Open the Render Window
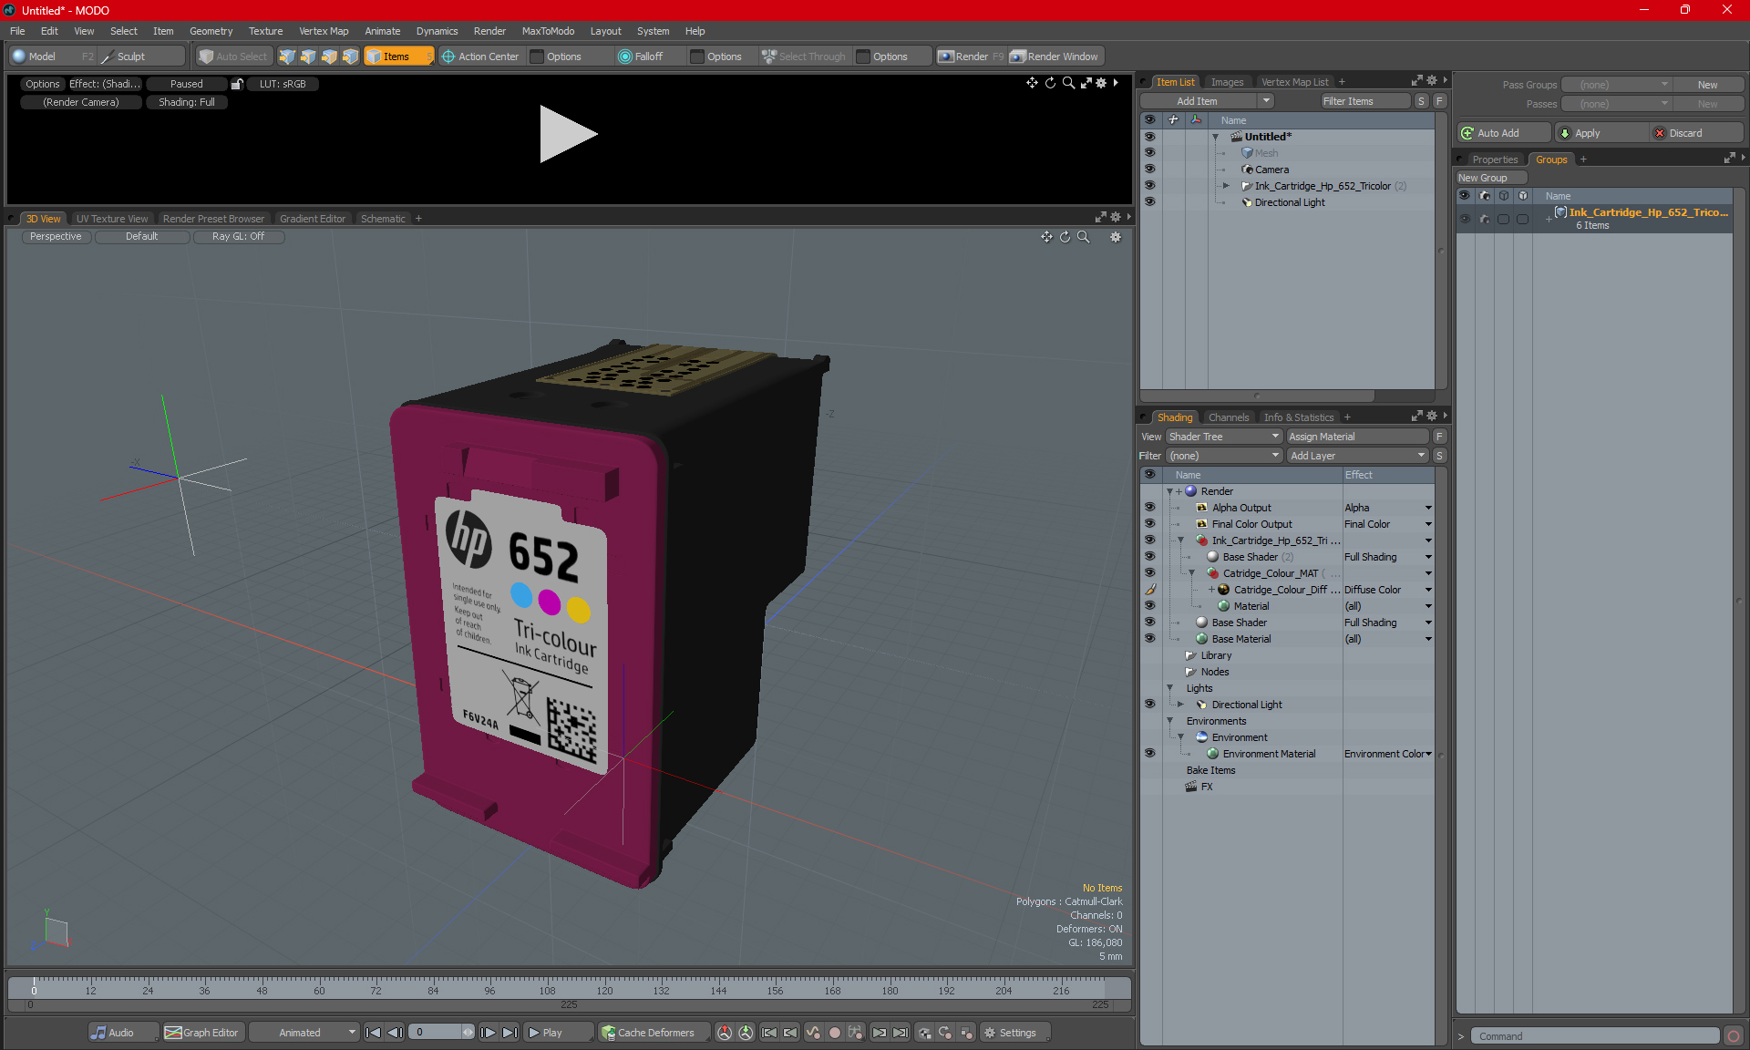The width and height of the screenshot is (1750, 1050). pyautogui.click(x=1055, y=57)
